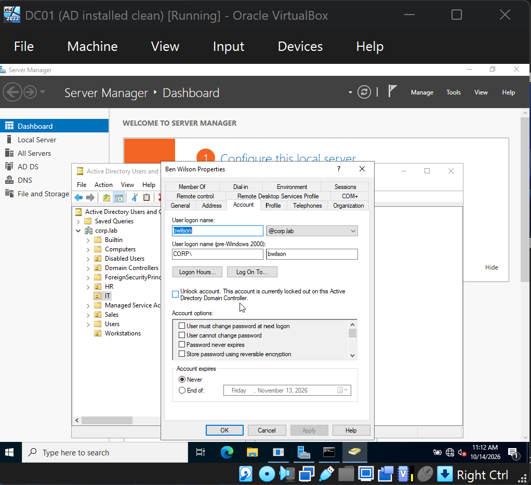531x485 pixels.
Task: Click the account options scrollbar down arrow
Action: click(x=353, y=355)
